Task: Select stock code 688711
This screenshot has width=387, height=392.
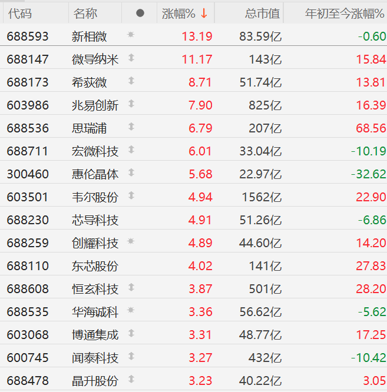Action: coord(28,151)
